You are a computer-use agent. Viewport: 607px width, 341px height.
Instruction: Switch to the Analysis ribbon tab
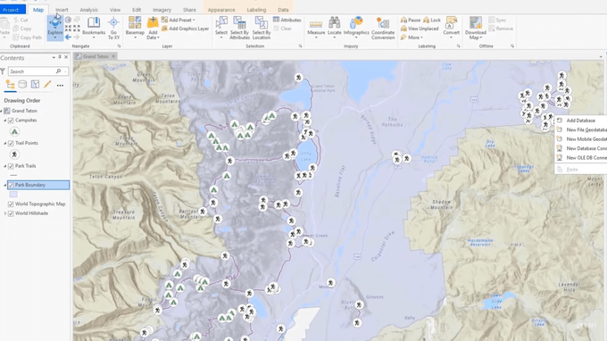[x=88, y=10]
